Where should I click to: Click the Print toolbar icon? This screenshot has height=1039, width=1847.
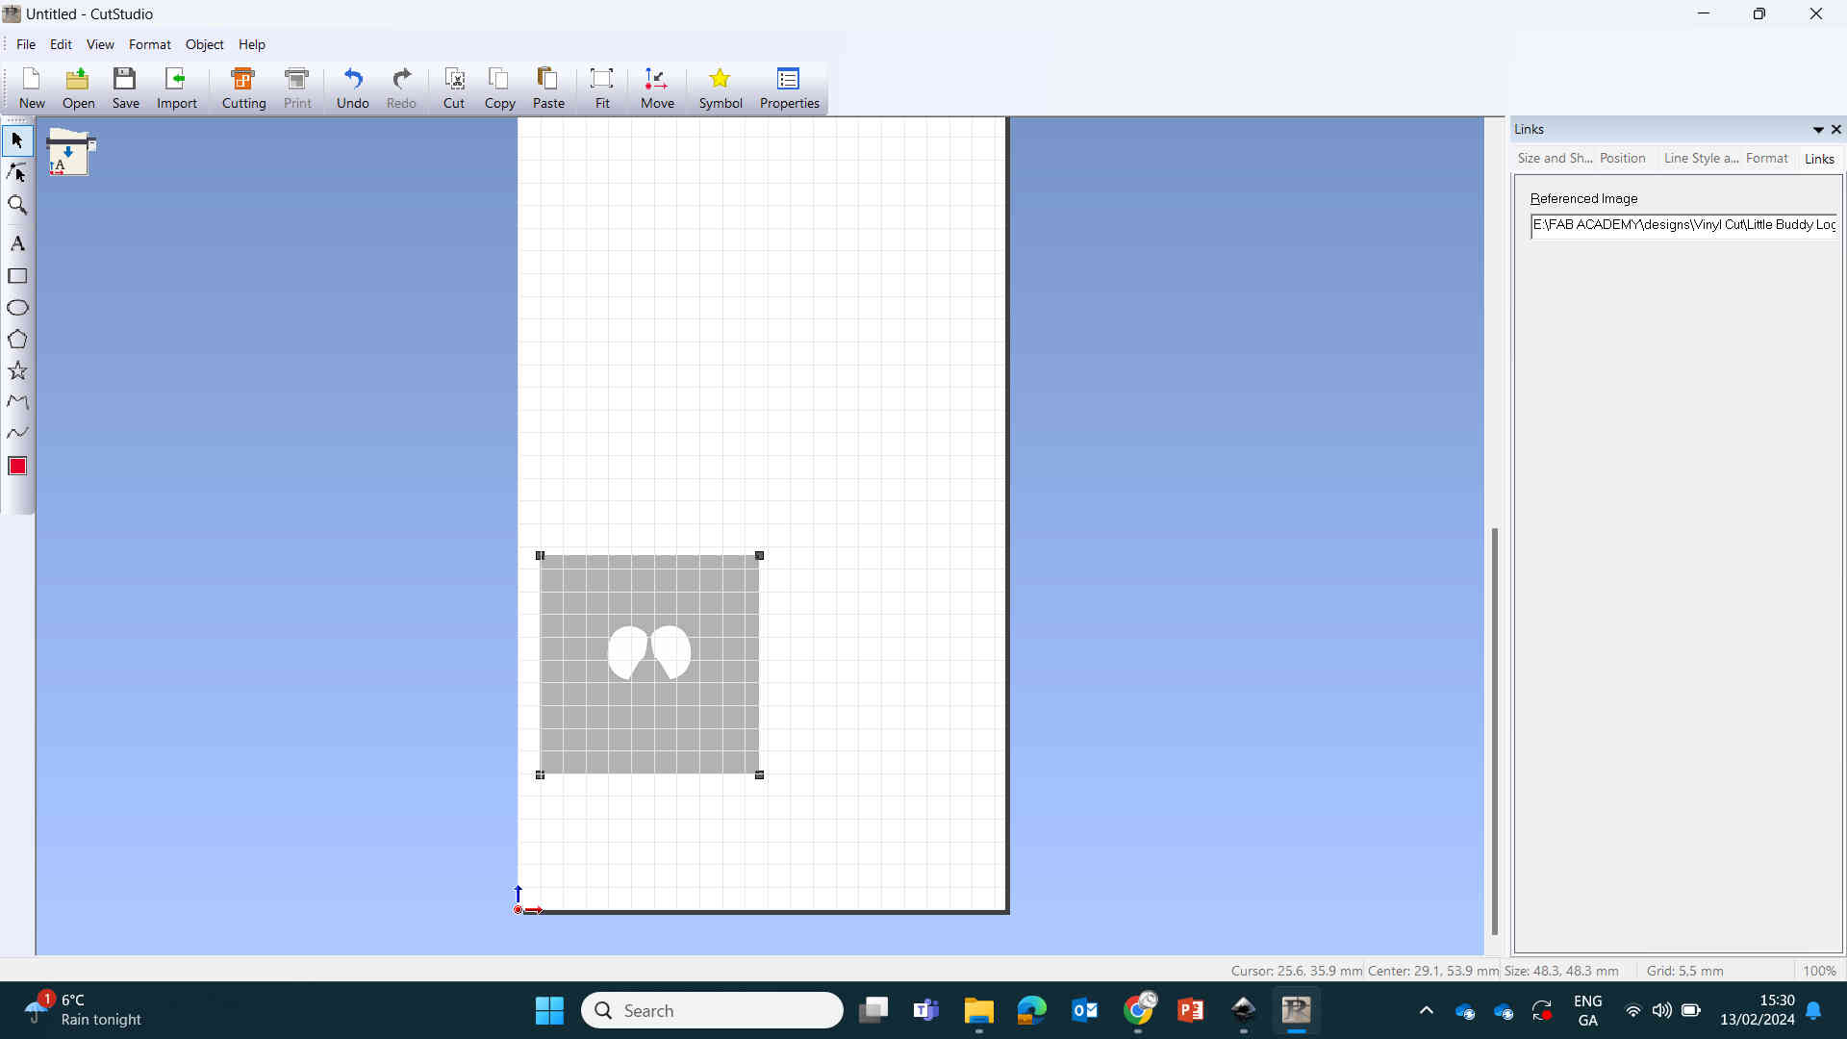297,89
